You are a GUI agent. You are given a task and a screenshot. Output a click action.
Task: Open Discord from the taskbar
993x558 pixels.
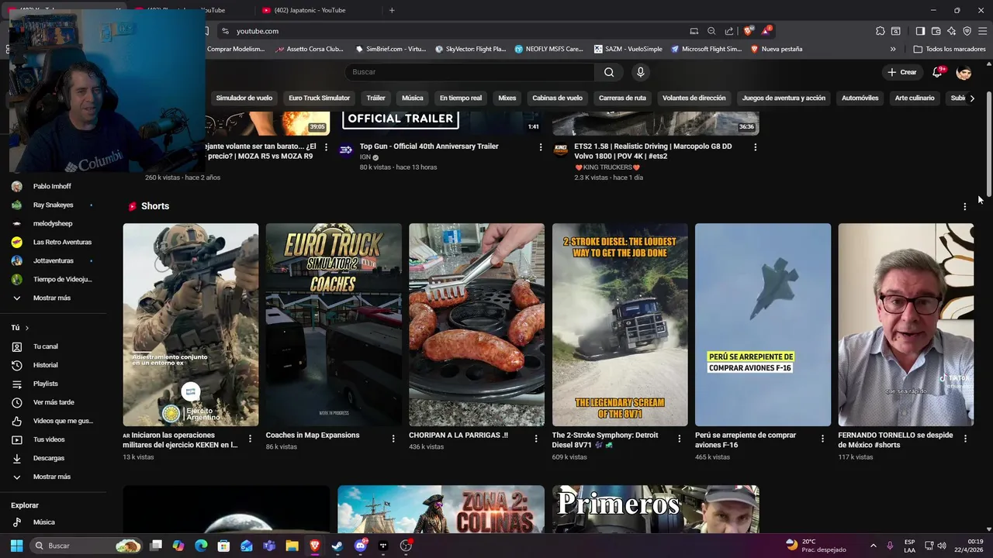[x=360, y=546]
